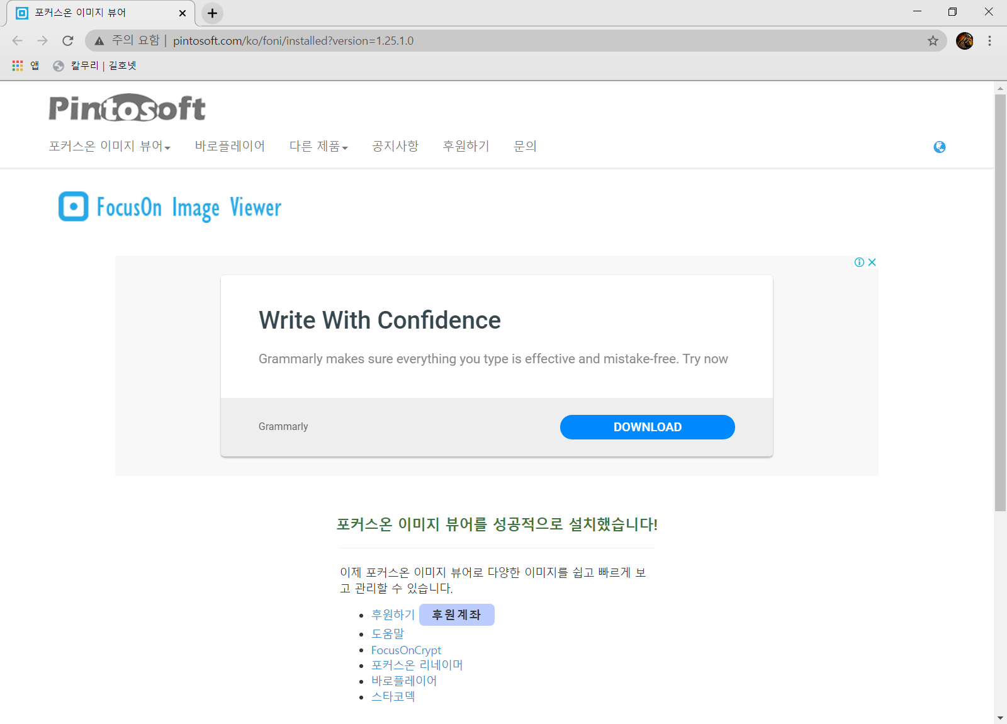The height and width of the screenshot is (724, 1007).
Task: Open the 바로플레이어 menu item
Action: pos(230,146)
